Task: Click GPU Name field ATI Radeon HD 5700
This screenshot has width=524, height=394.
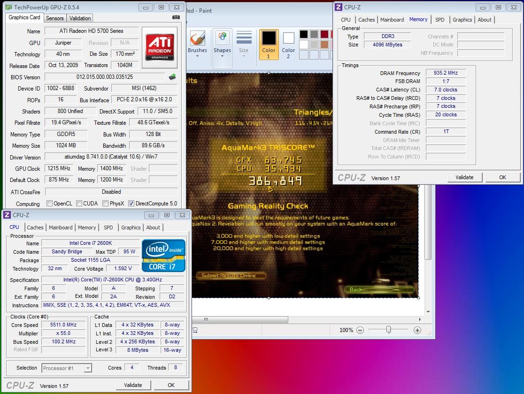Action: point(91,31)
